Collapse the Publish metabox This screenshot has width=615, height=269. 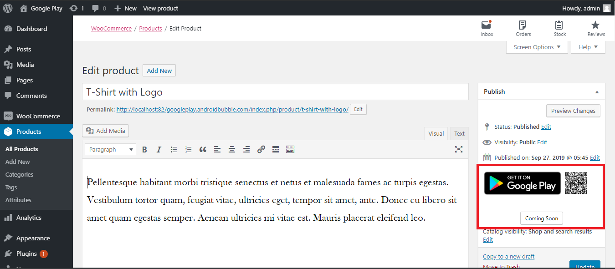pyautogui.click(x=597, y=92)
